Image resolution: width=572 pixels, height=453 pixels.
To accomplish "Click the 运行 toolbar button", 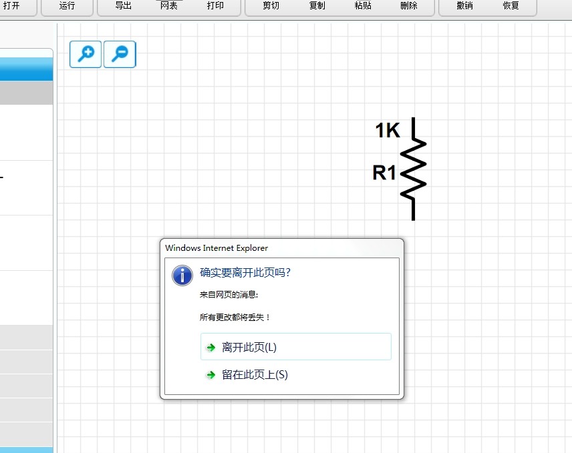I will click(x=67, y=6).
